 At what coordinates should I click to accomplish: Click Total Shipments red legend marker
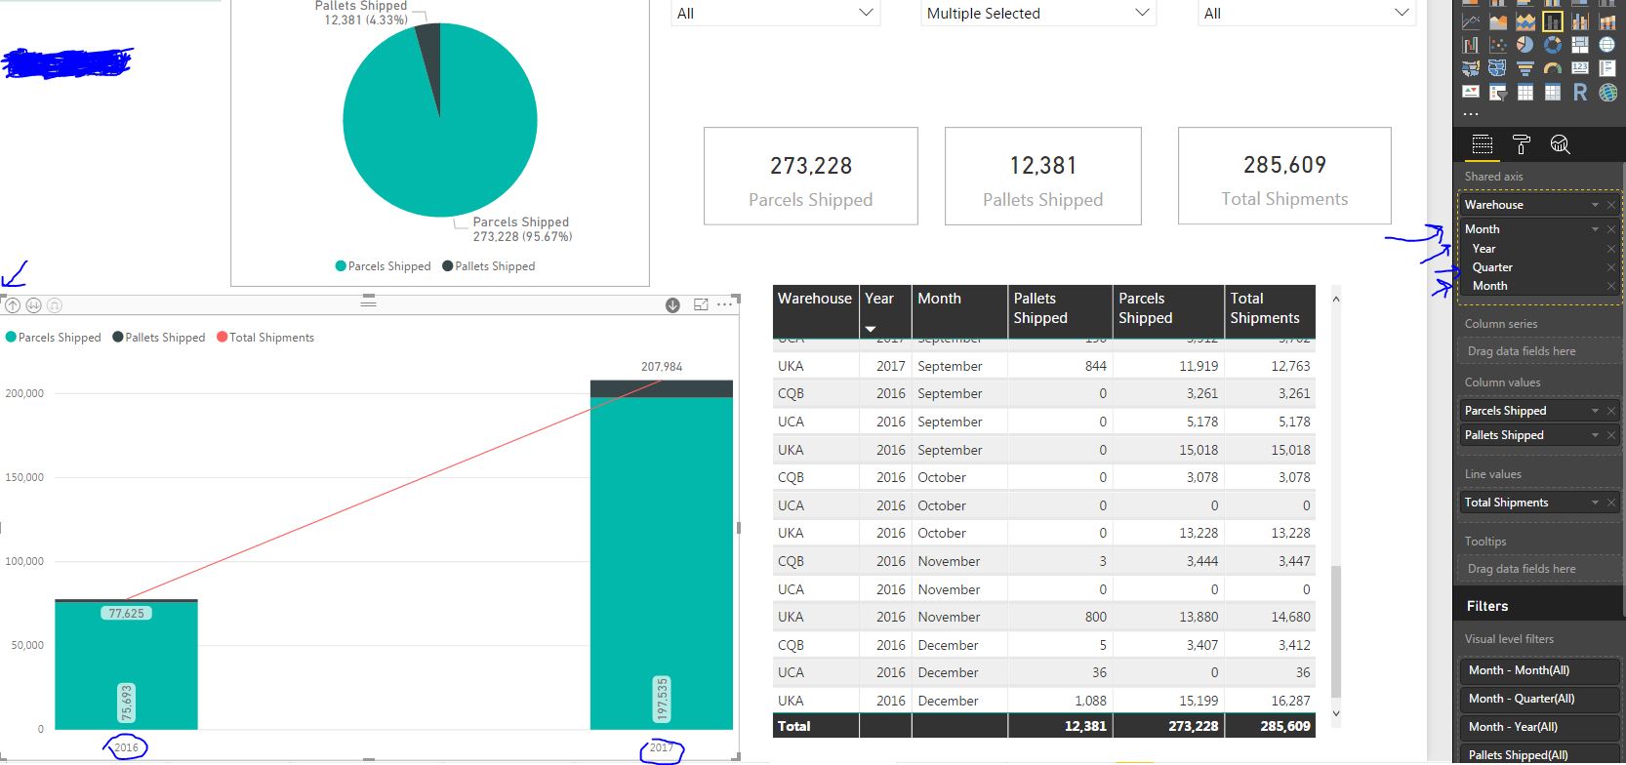pos(222,338)
